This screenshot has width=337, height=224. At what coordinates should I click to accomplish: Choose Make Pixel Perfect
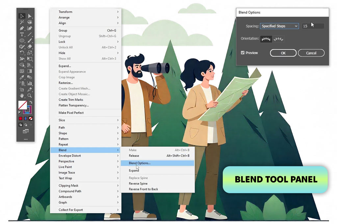click(86, 112)
